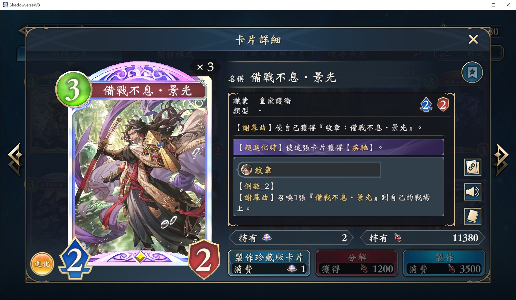This screenshot has width=516, height=300.
Task: Click the 超進化時 effect text bar
Action: [x=339, y=147]
